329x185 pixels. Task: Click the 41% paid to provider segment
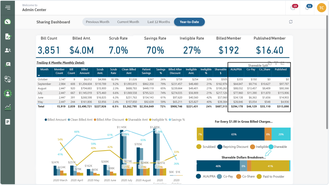[x=270, y=166]
